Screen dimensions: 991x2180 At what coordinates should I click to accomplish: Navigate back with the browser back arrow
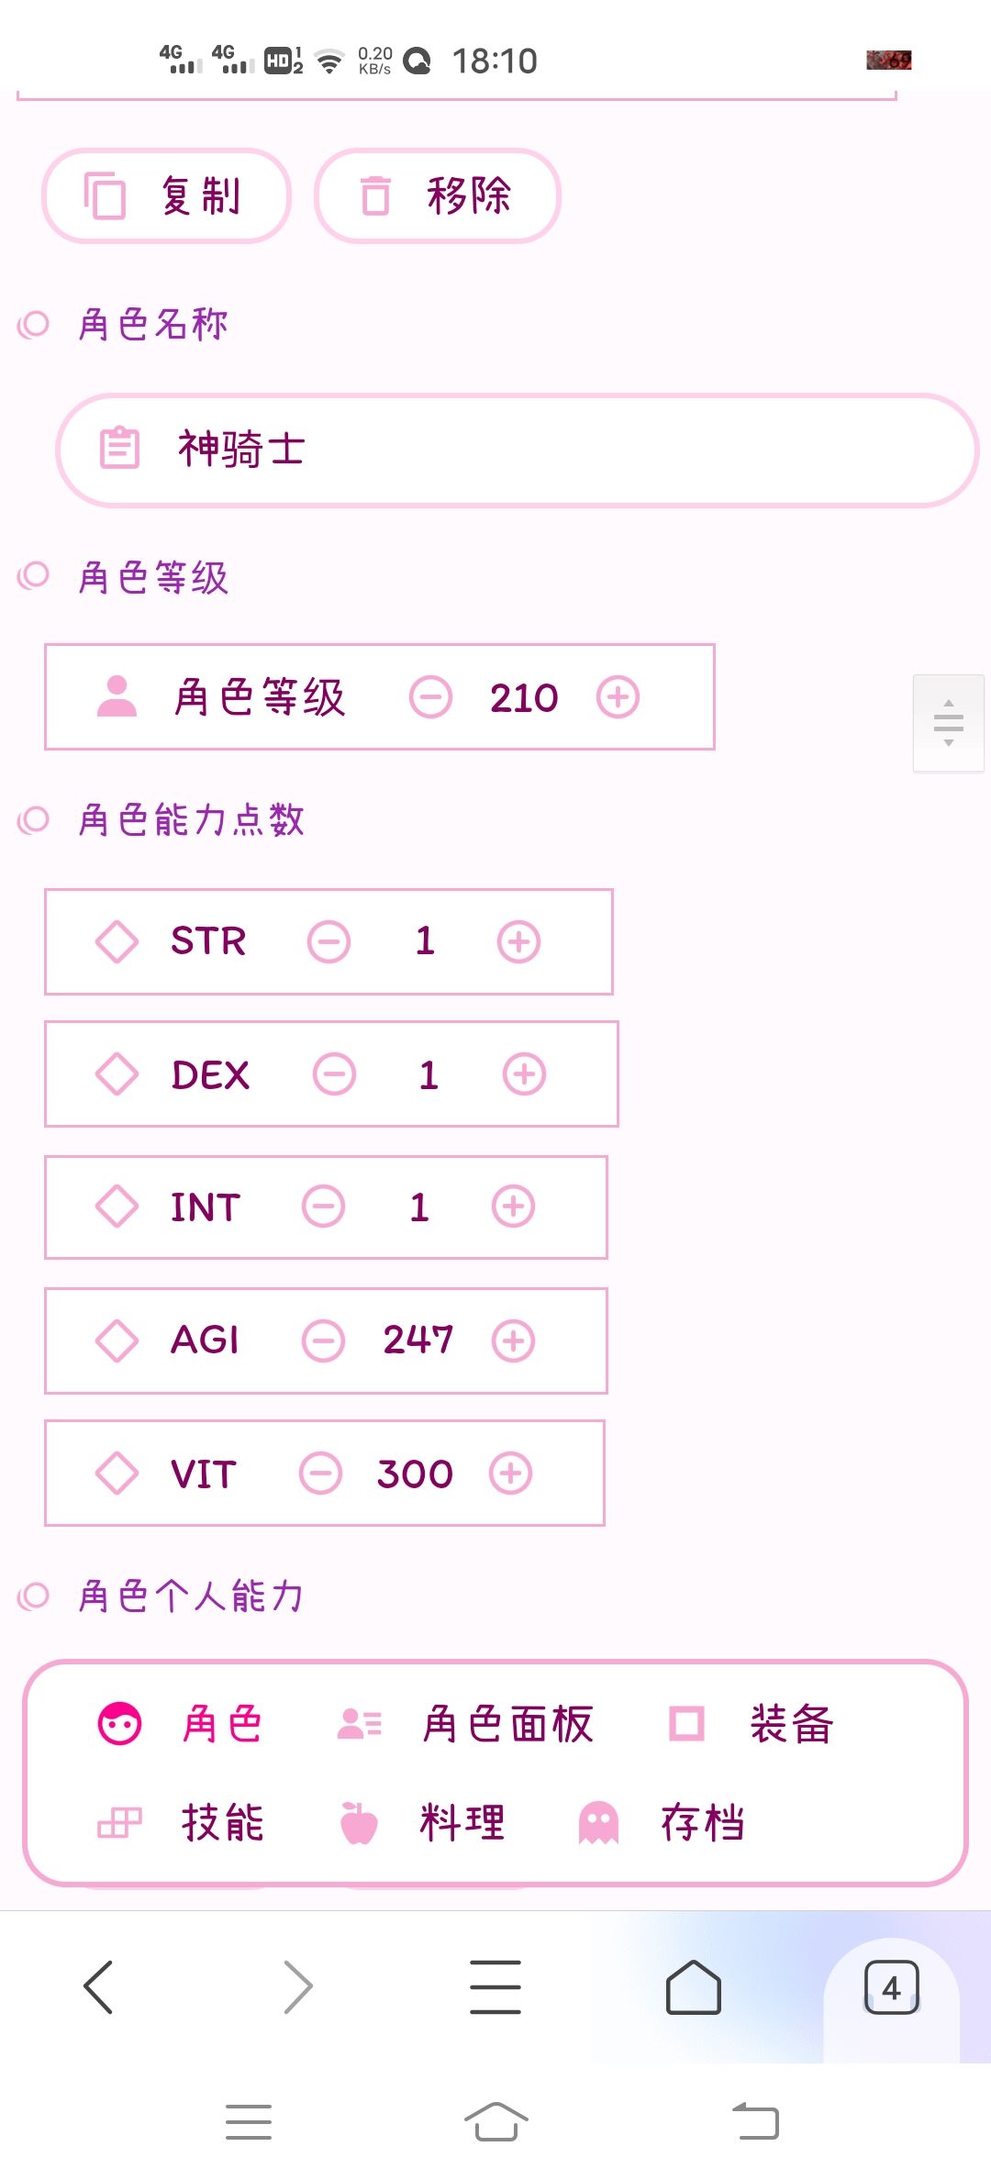tap(98, 1987)
